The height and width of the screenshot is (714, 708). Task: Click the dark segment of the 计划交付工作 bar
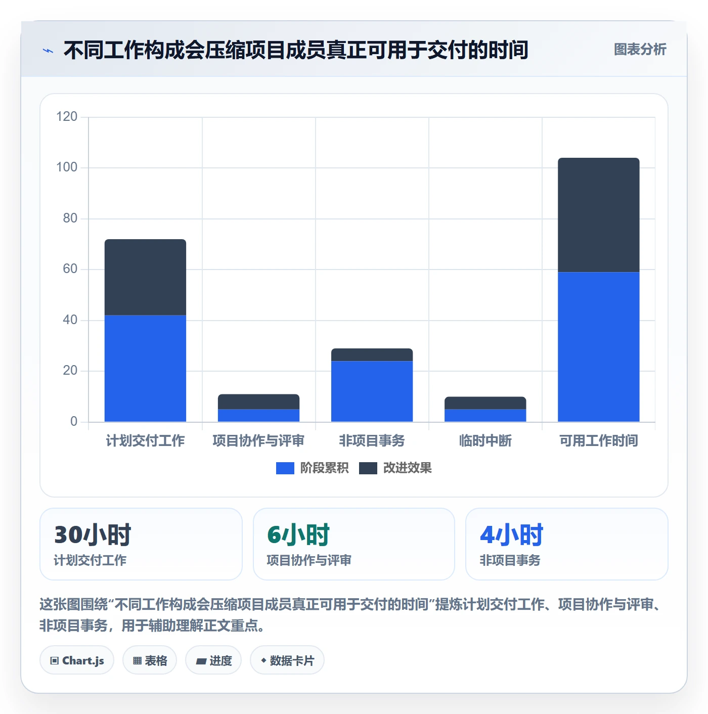click(145, 277)
